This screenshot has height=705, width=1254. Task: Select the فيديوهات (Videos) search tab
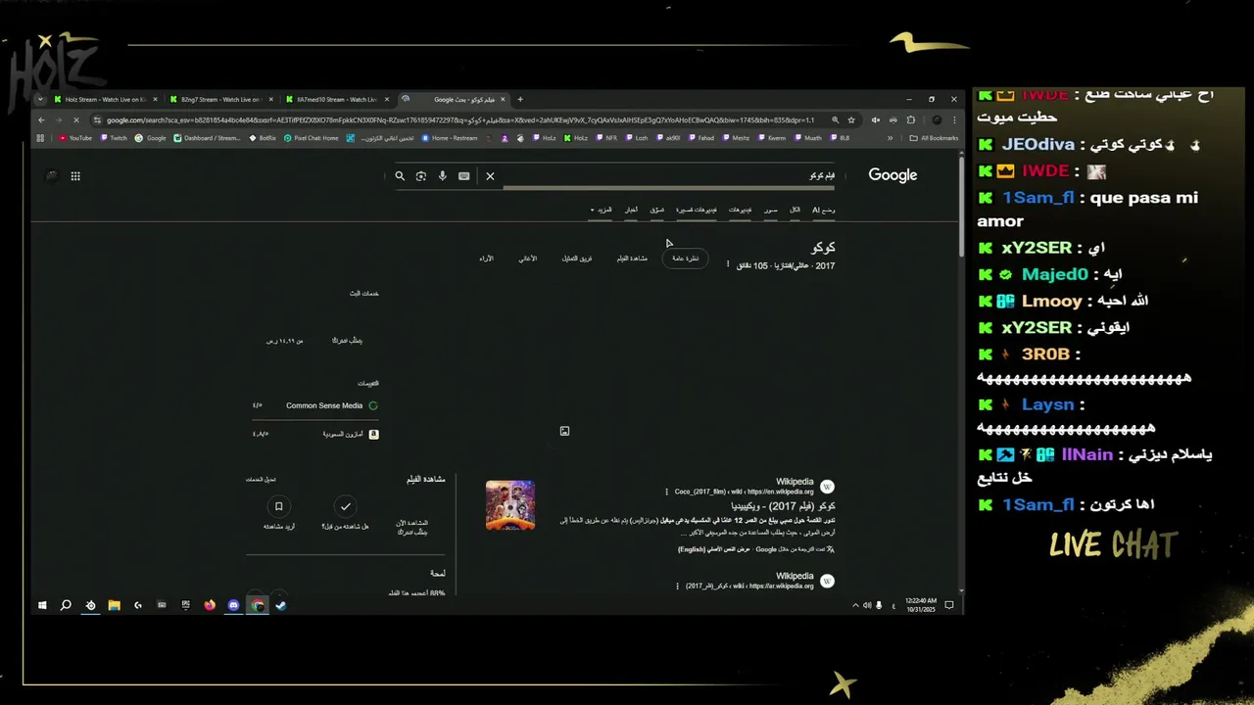click(740, 210)
